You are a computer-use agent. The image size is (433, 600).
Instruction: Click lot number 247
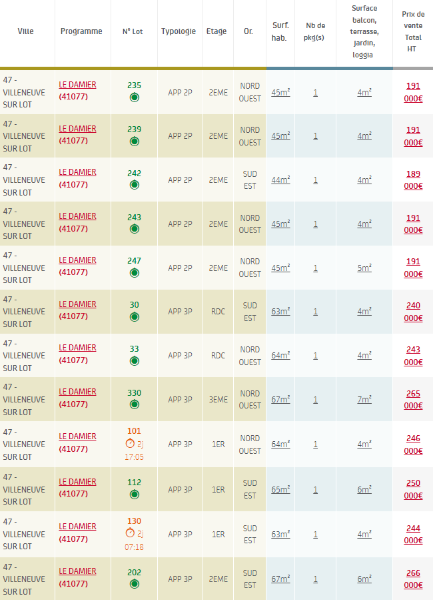(x=134, y=261)
